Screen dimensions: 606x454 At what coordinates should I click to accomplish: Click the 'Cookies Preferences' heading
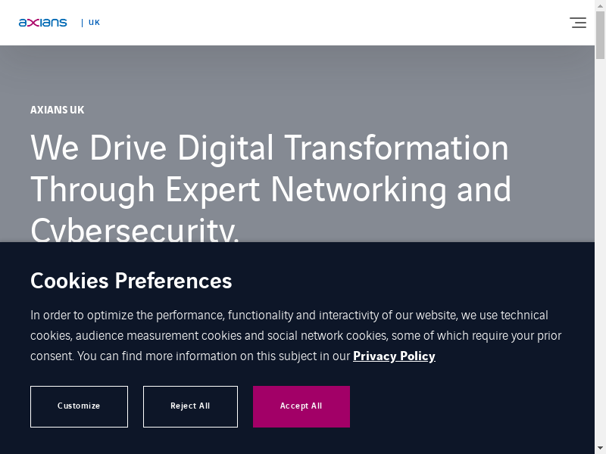(131, 281)
